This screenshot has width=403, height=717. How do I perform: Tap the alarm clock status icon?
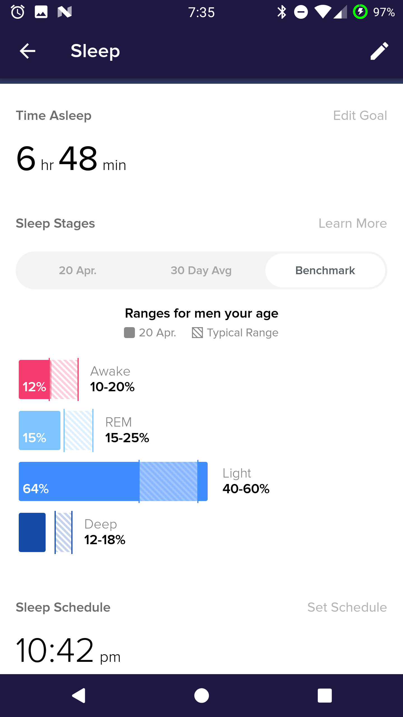coord(18,12)
